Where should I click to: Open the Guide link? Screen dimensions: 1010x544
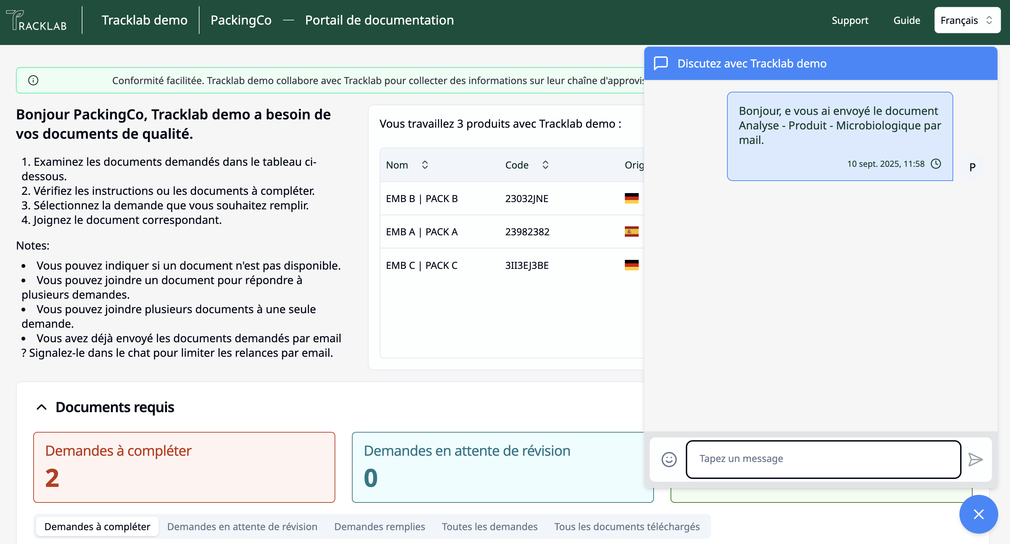coord(906,20)
